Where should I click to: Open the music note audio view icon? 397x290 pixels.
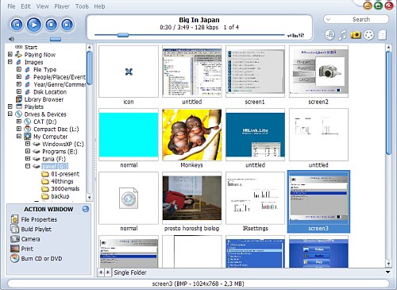(342, 35)
